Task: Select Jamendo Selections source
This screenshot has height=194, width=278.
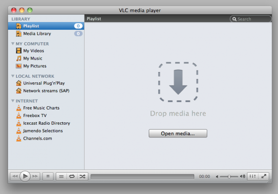Action: 43,131
